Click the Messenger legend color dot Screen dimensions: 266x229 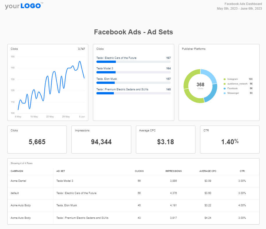coord(224,93)
